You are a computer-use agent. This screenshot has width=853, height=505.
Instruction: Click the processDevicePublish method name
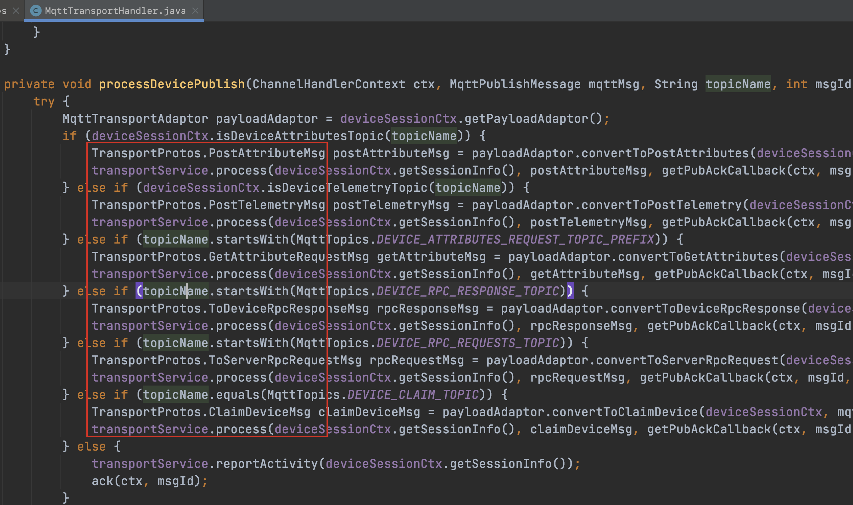coord(172,84)
